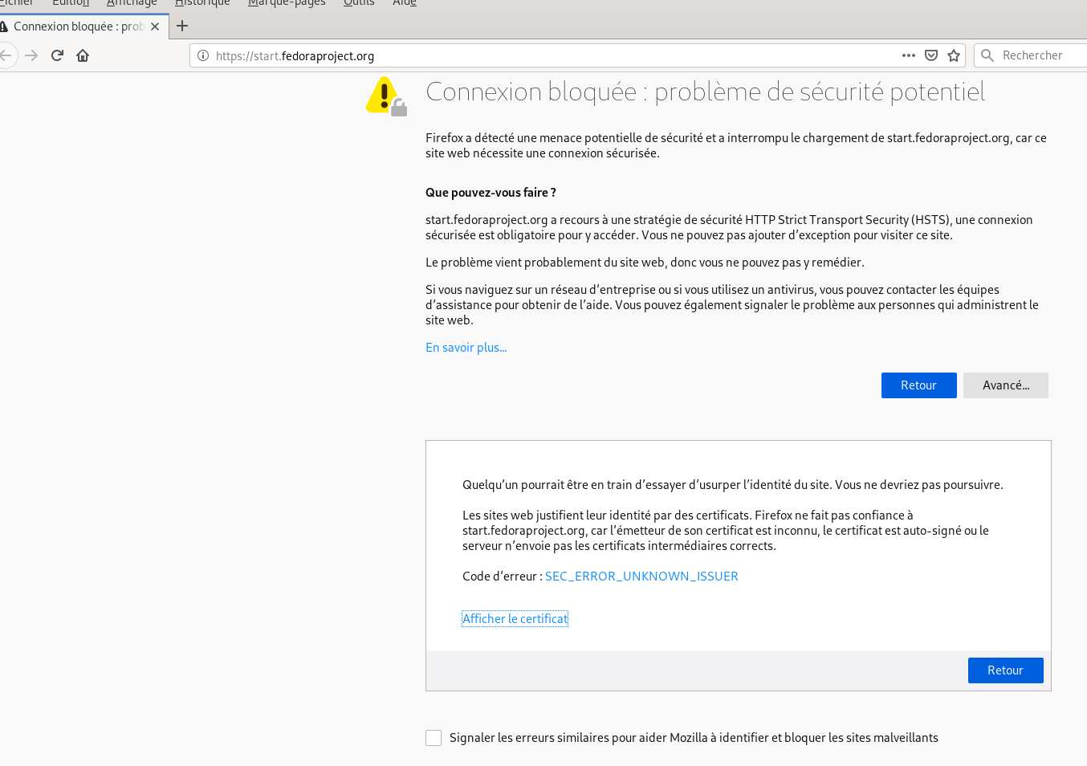The height and width of the screenshot is (766, 1087).
Task: Open a new tab with plus button
Action: tap(182, 26)
